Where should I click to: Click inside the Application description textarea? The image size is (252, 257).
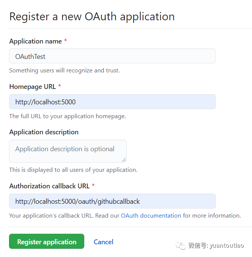tap(68, 151)
